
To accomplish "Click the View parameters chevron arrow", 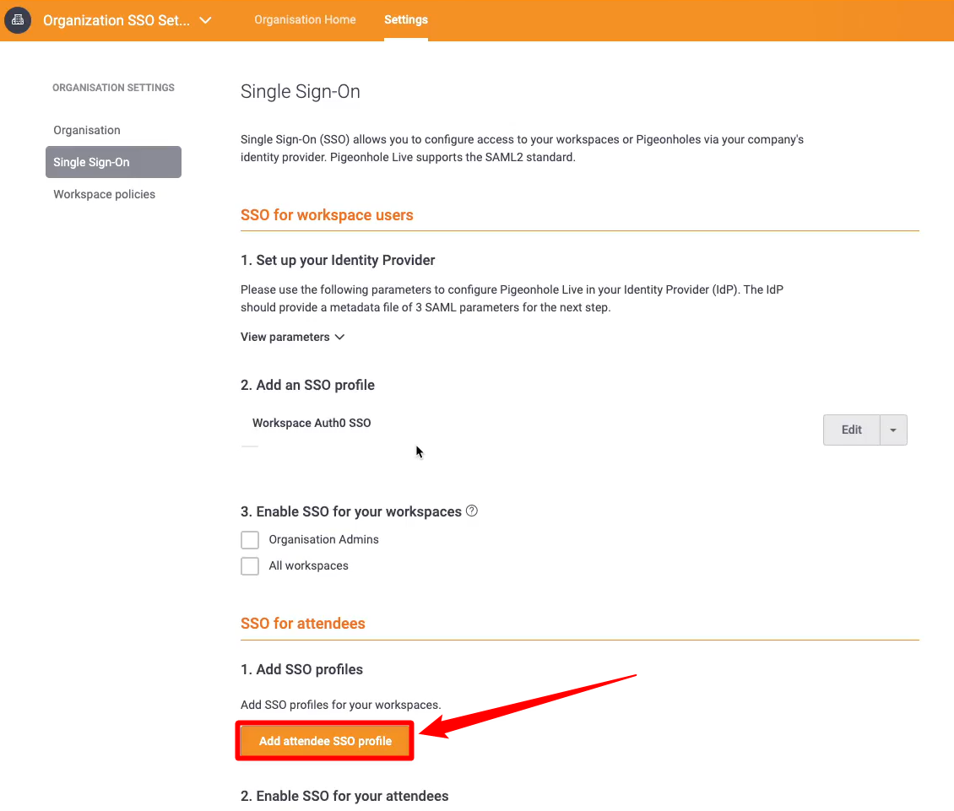I will click(x=339, y=337).
